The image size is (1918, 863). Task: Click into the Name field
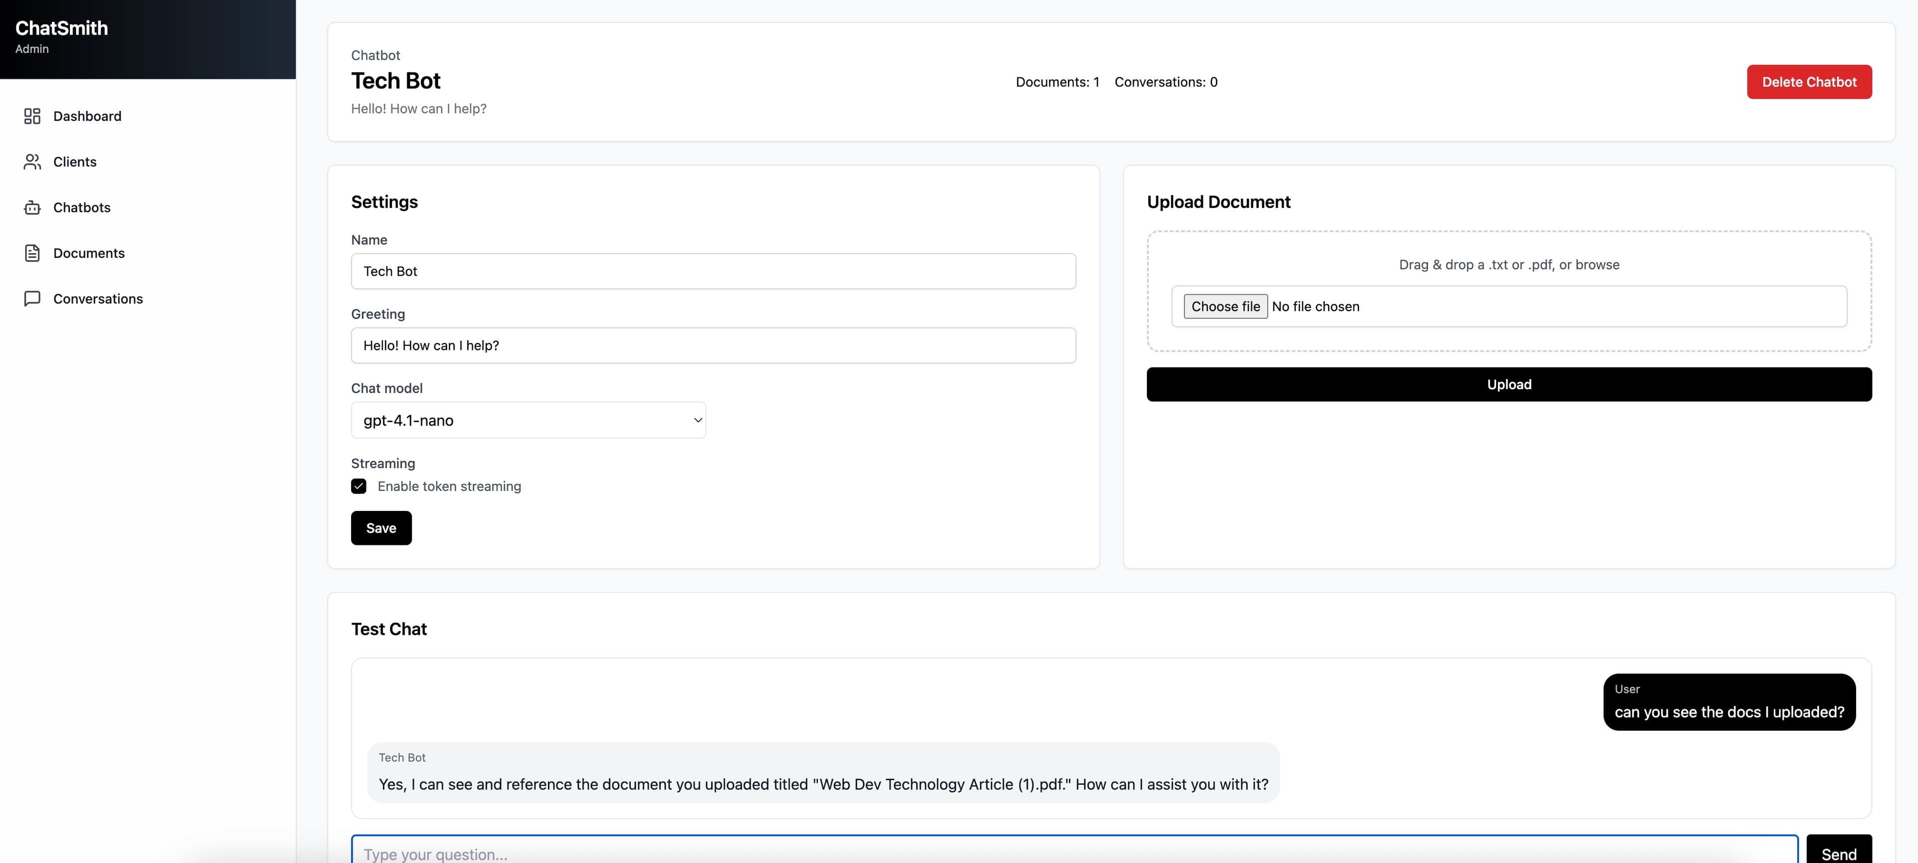coord(713,271)
